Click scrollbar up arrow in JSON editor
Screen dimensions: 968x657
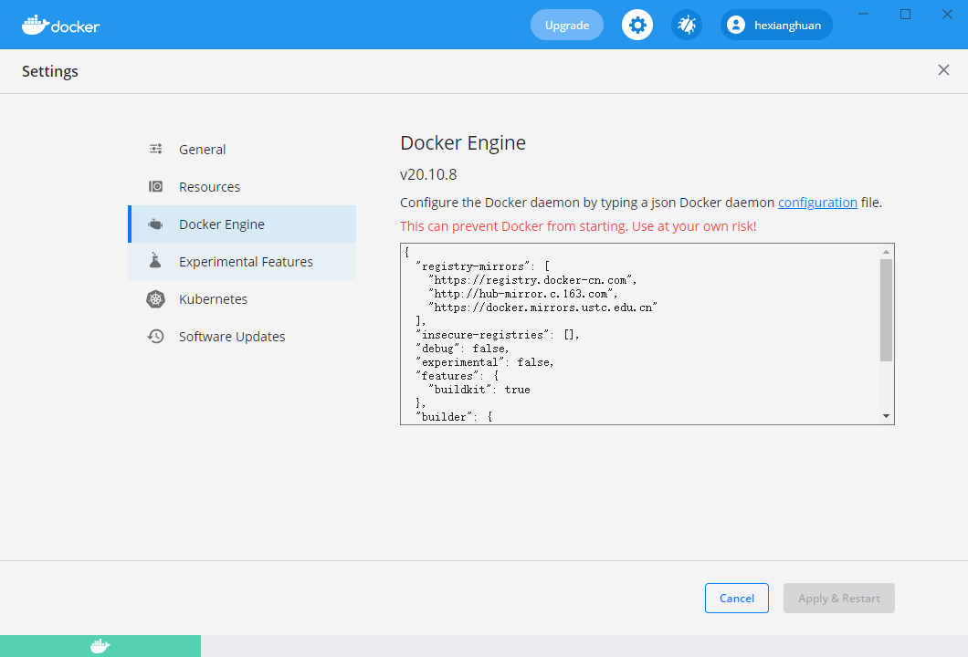tap(887, 252)
